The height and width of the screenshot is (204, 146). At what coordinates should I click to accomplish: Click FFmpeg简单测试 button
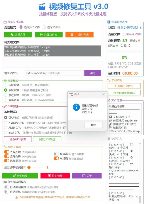point(124,93)
